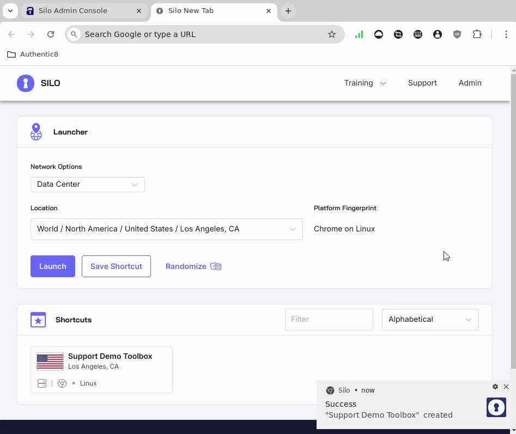Screen dimensions: 516x434
Task: Go back to previous page
Action: coord(11,34)
